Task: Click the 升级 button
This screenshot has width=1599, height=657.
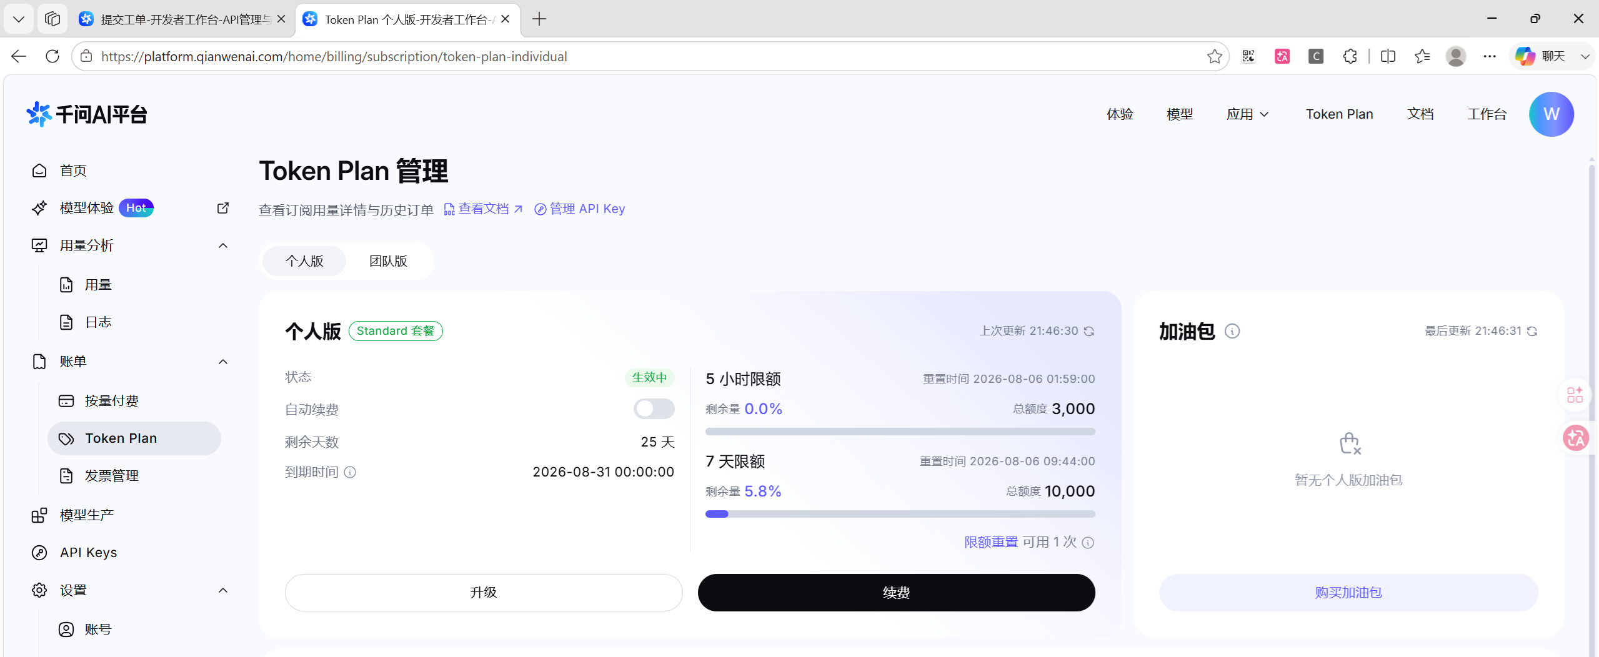Action: click(x=484, y=593)
